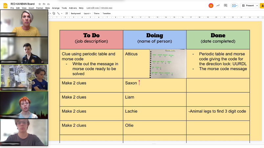Viewport: 264px width, 148px height.
Task: Click the yellow Share button
Action: tap(262, 6)
